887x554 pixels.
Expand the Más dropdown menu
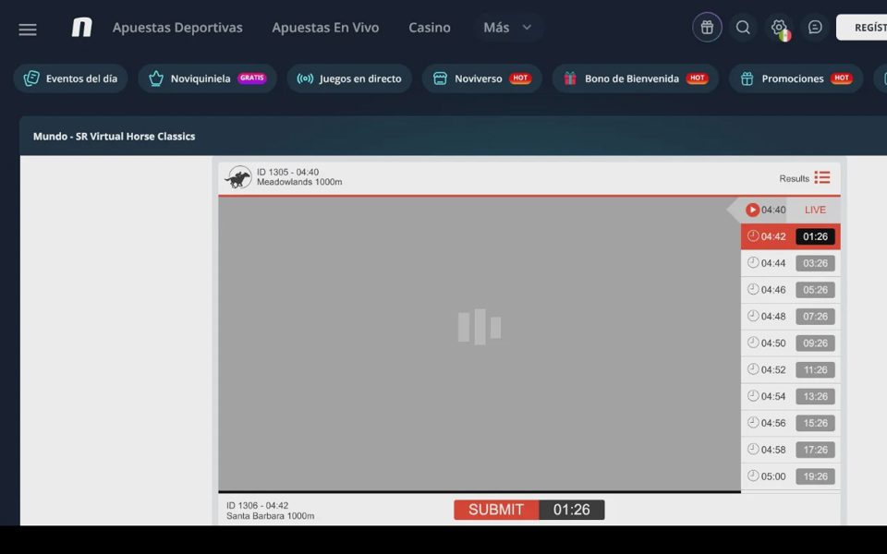[x=508, y=27]
